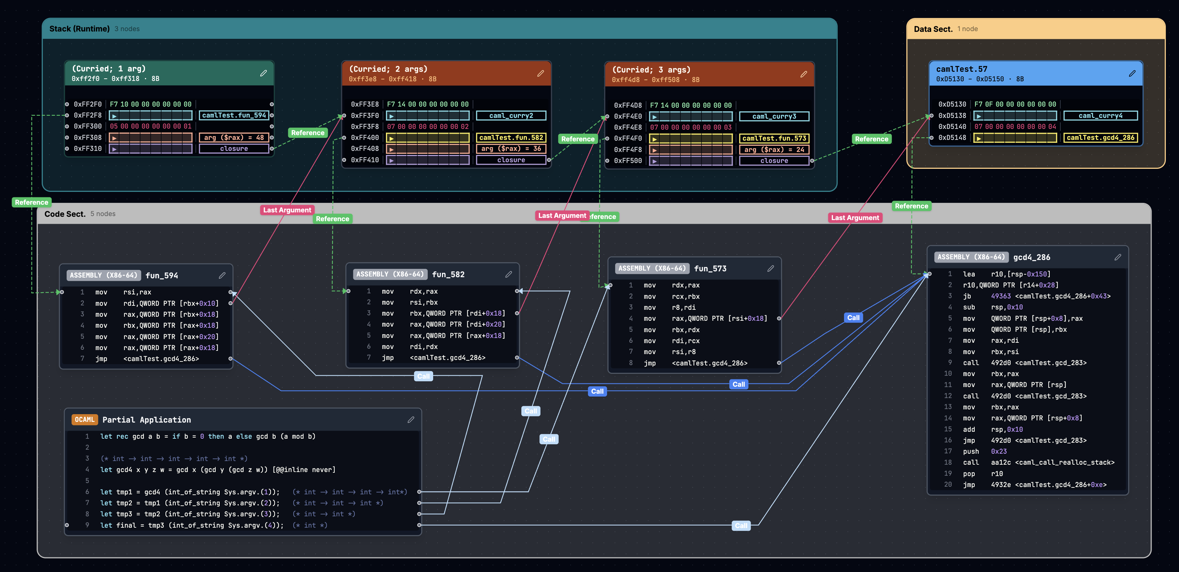Click the Reference label left of Code Sect.
Screen dimensions: 1179x572
point(31,202)
